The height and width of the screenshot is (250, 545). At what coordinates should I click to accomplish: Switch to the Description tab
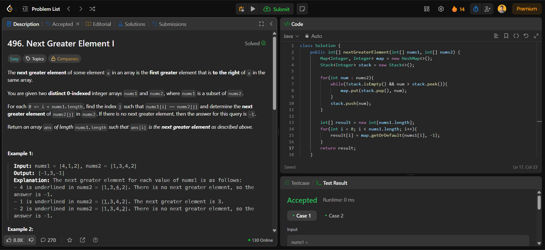[x=23, y=24]
